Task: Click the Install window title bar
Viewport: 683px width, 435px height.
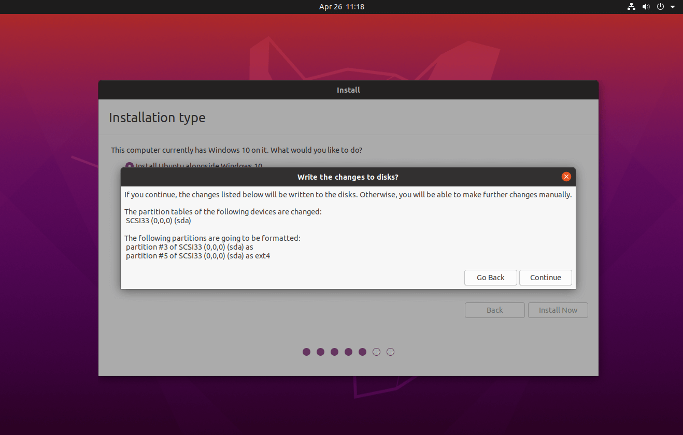Action: (x=348, y=90)
